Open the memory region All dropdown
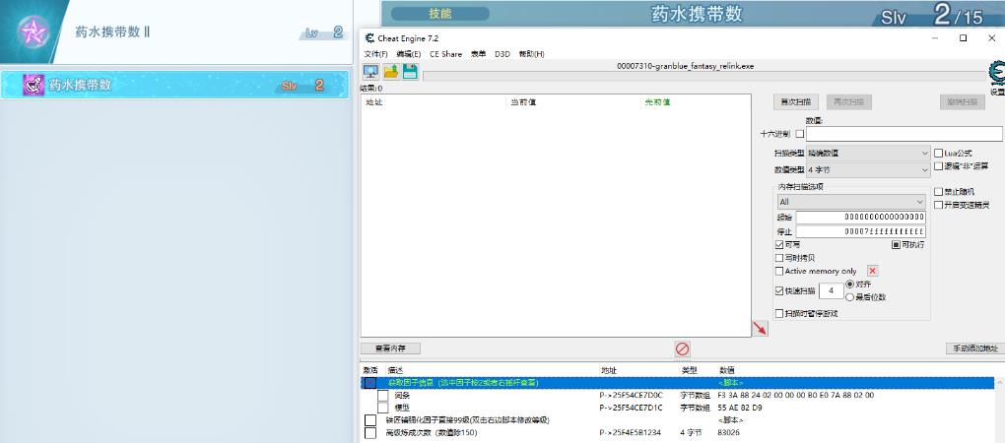The image size is (1005, 443). point(851,202)
